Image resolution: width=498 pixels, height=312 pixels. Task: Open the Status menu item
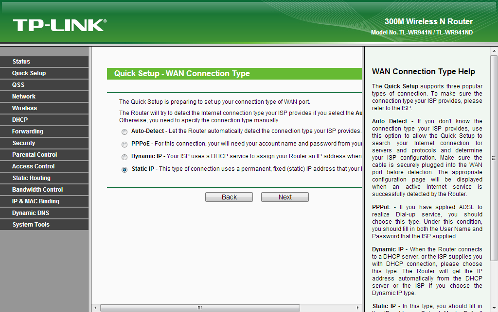(44, 62)
